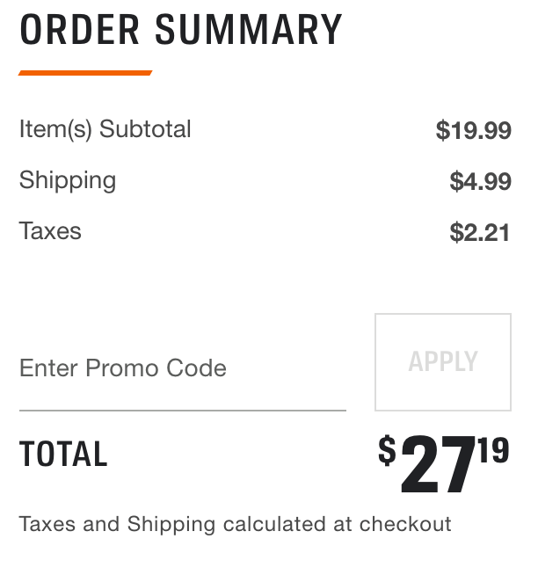This screenshot has height=575, width=538.
Task: Click the $19.99 subtotal amount
Action: (x=473, y=131)
